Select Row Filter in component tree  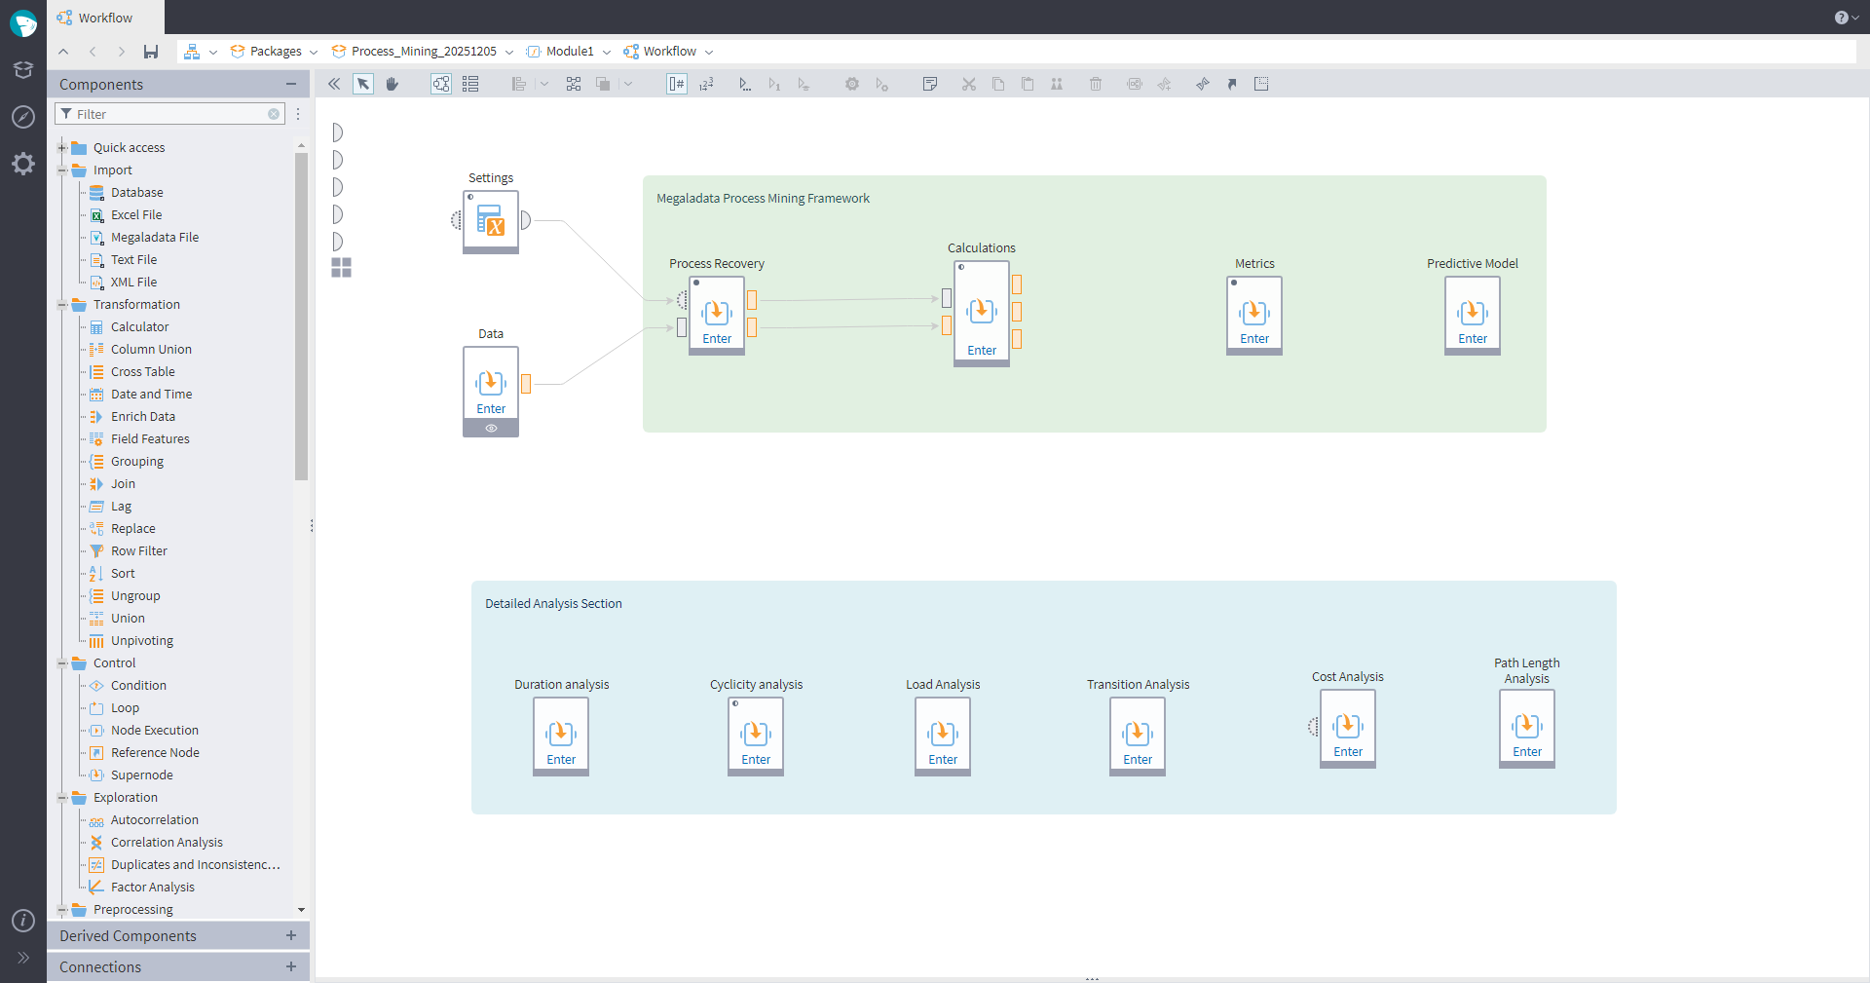(138, 551)
